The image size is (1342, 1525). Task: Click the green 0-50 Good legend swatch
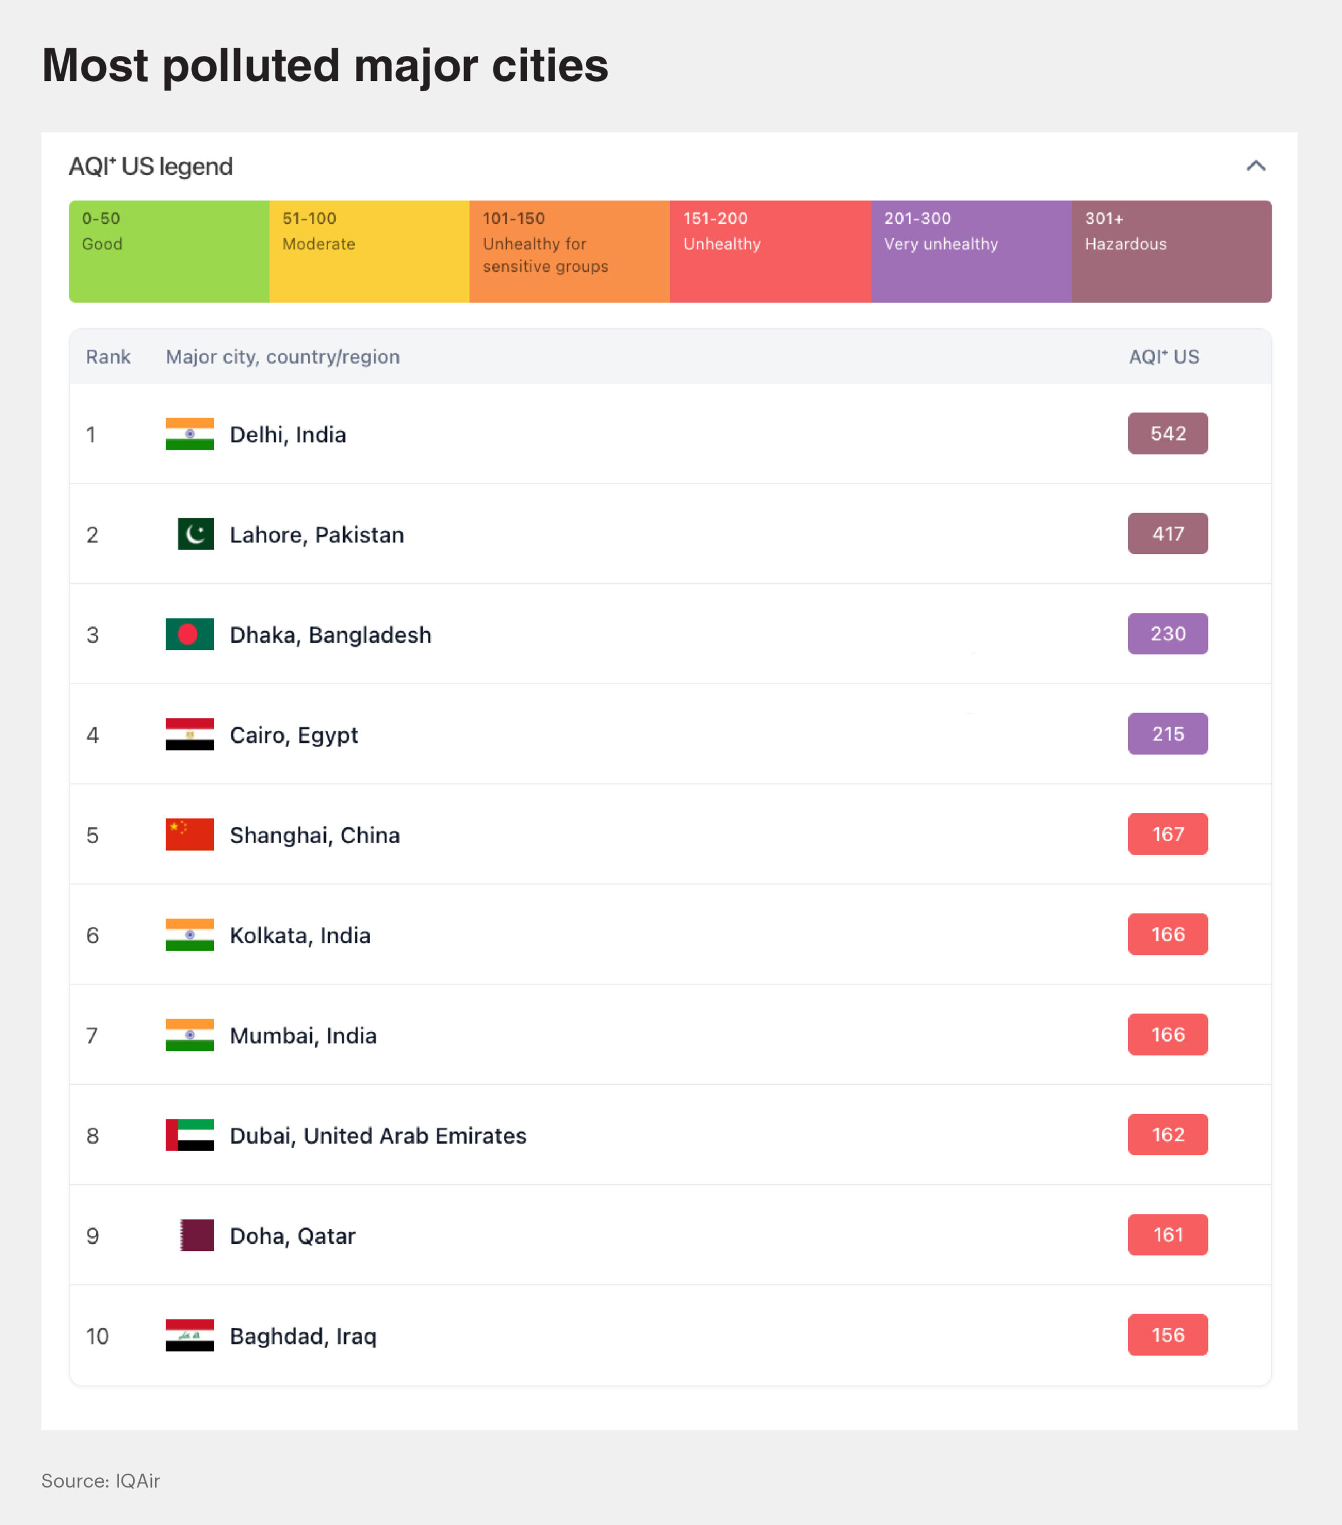(169, 251)
